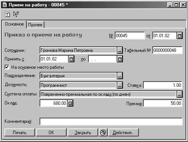Screen dimensions: 188x142
Task: Click the Комментарий text field
Action: pyautogui.click(x=111, y=121)
